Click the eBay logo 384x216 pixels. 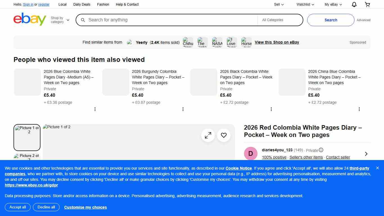[x=30, y=19]
